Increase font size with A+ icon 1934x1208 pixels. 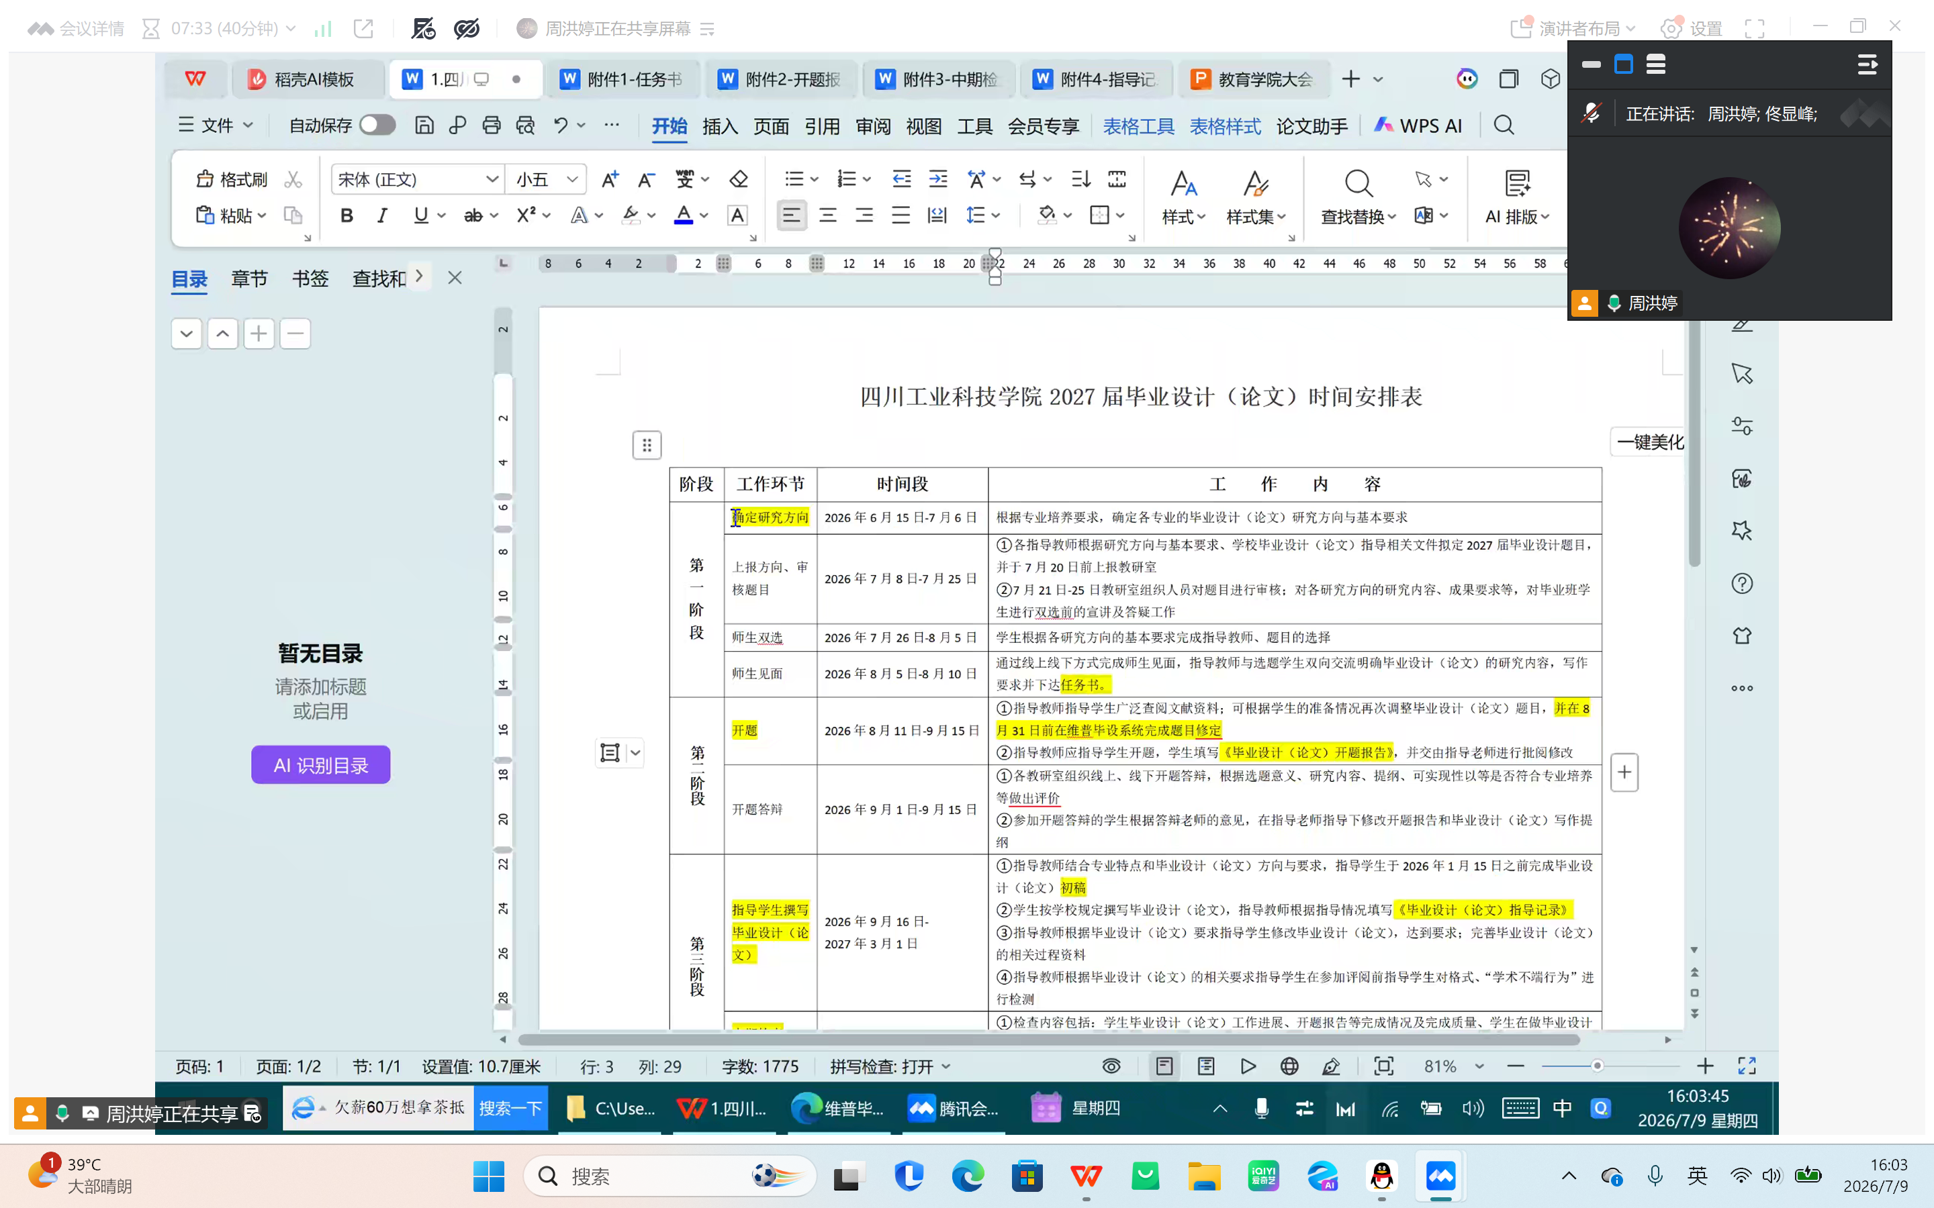pos(610,179)
